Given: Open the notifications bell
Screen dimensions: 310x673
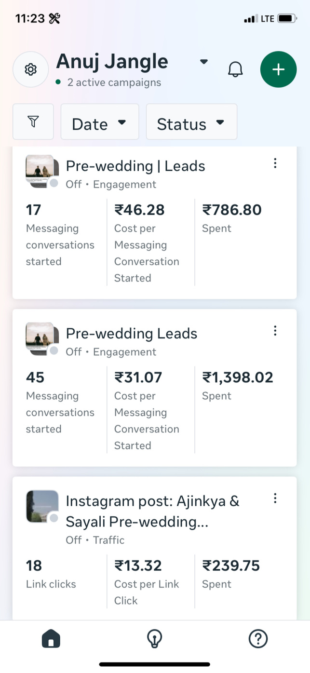Looking at the screenshot, I should (x=235, y=69).
